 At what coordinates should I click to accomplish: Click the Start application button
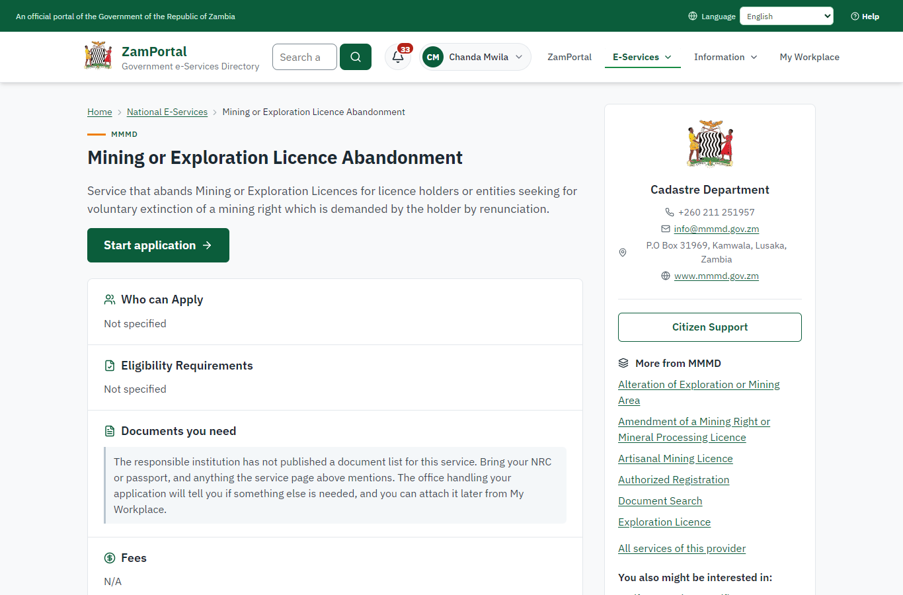point(158,245)
